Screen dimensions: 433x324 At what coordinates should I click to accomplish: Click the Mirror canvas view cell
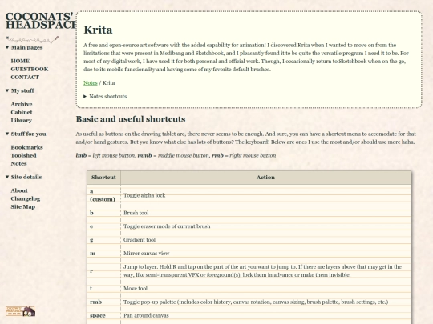(265, 254)
